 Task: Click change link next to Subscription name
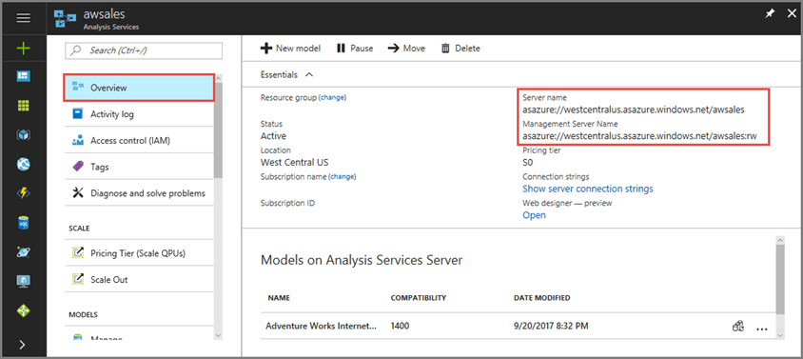[343, 176]
